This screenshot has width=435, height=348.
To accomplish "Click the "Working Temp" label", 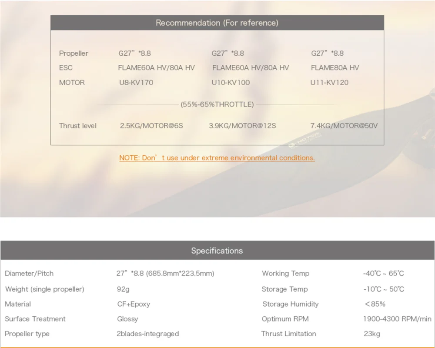I will click(x=285, y=273).
